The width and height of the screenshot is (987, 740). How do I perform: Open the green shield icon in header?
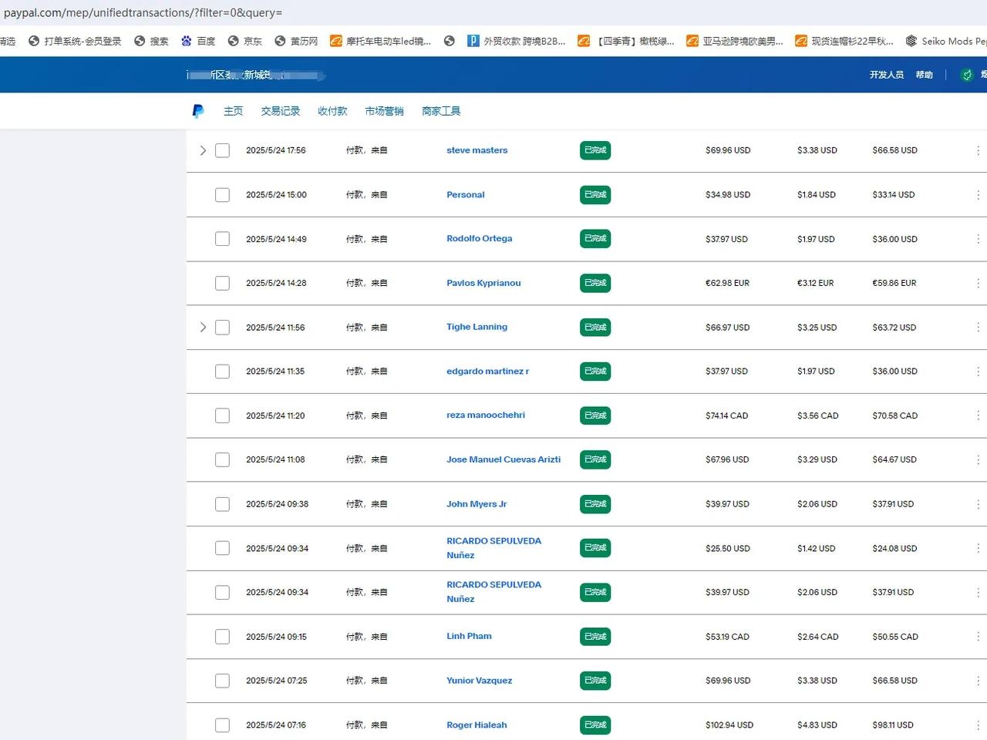click(967, 75)
